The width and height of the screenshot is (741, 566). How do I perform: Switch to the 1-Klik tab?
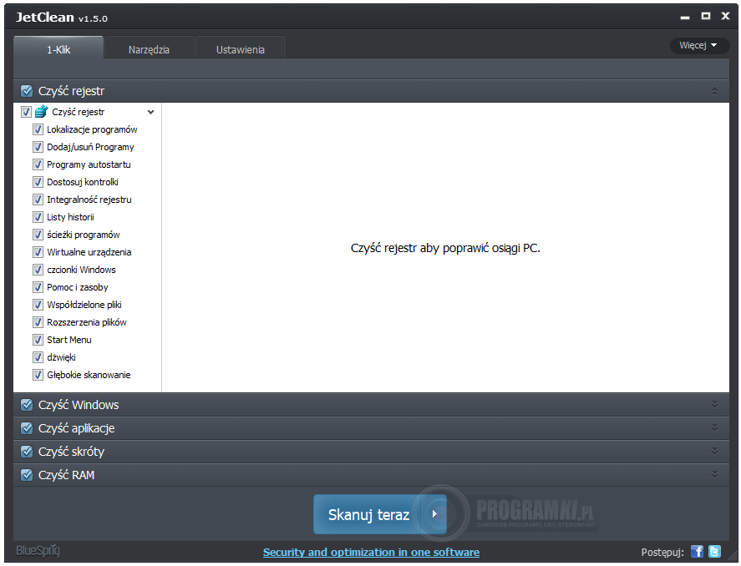pyautogui.click(x=58, y=48)
